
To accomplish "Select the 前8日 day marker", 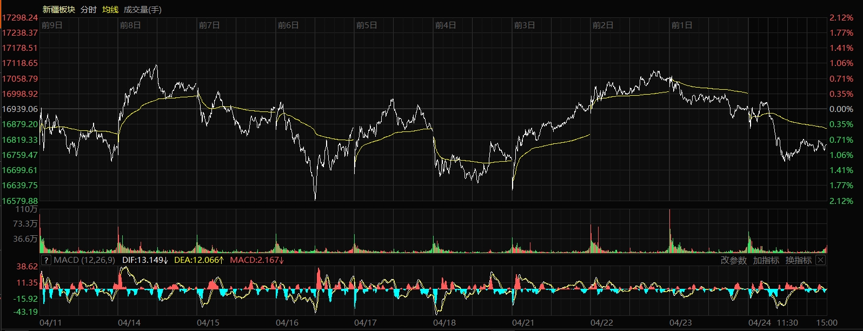I will coord(130,25).
